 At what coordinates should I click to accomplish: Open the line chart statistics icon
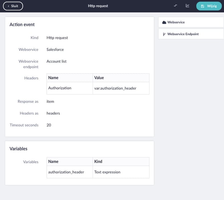(188, 6)
